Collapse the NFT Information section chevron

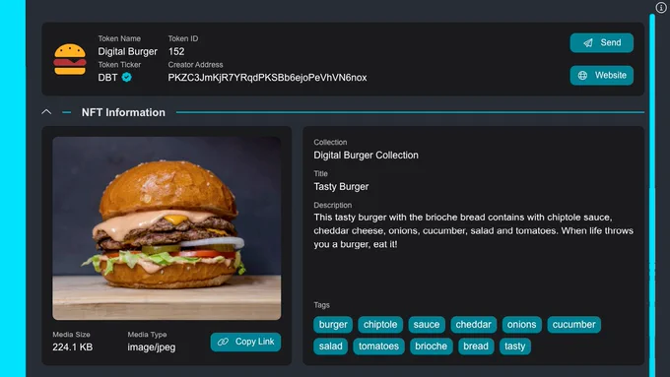46,112
